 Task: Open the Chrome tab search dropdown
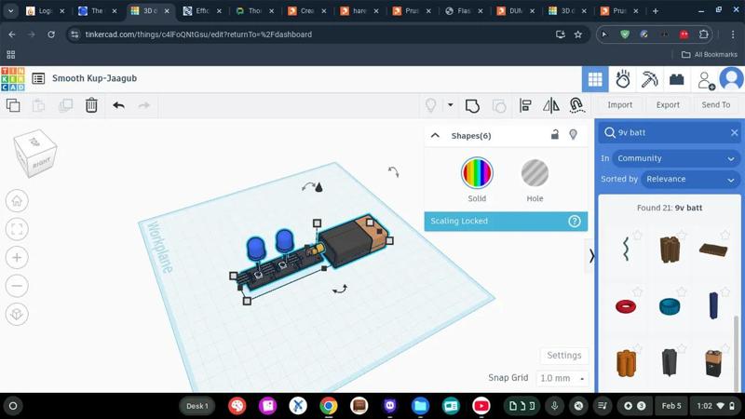(10, 11)
